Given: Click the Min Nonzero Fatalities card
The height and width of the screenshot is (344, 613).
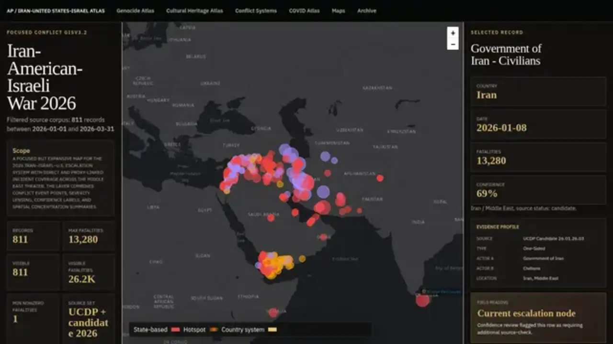Looking at the screenshot, I should tap(33, 319).
